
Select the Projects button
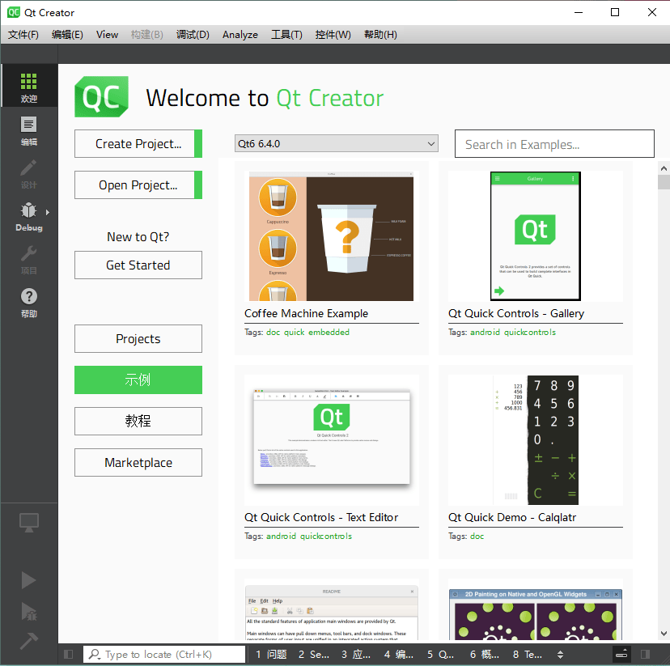138,339
